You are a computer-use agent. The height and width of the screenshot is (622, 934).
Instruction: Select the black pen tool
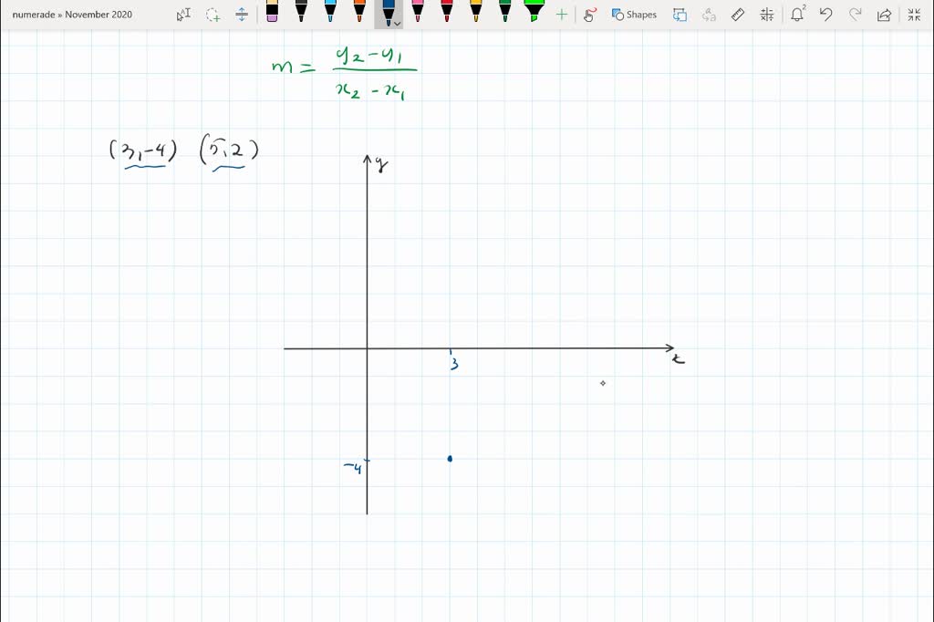[x=300, y=14]
